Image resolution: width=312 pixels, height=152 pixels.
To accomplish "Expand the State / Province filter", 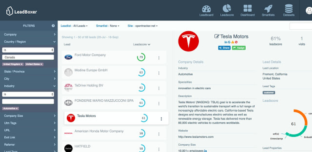I will tap(29, 71).
